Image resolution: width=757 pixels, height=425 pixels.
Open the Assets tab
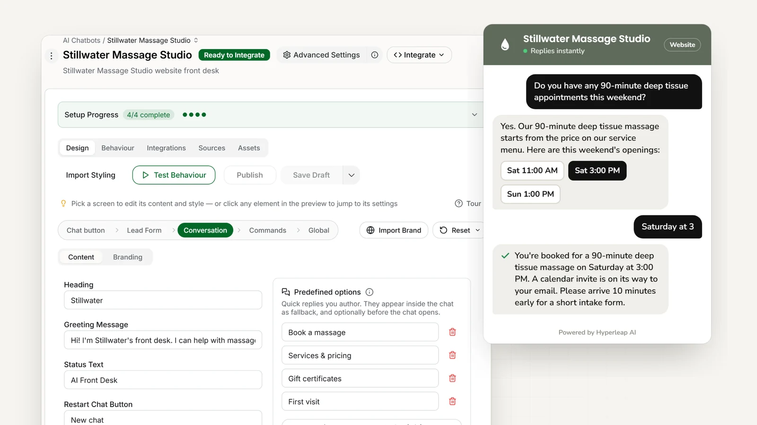pos(249,148)
